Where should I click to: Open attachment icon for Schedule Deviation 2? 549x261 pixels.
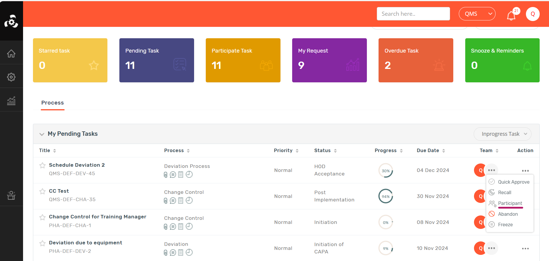[165, 175]
